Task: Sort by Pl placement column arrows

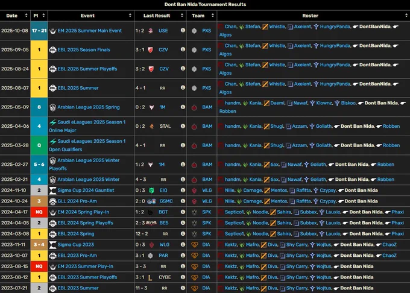Action: coord(43,16)
